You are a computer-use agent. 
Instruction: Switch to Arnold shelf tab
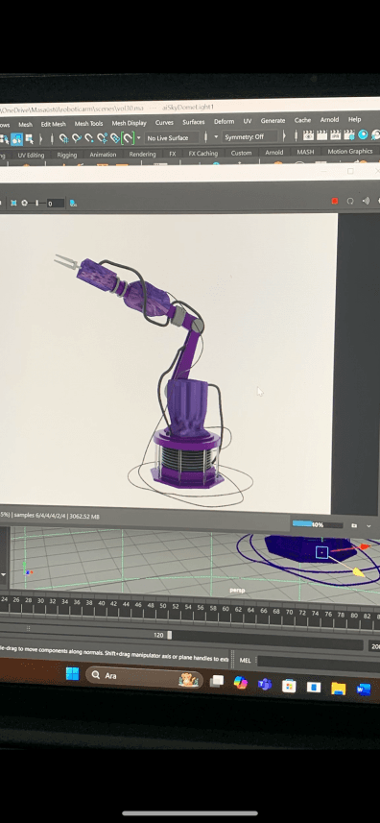pos(274,153)
